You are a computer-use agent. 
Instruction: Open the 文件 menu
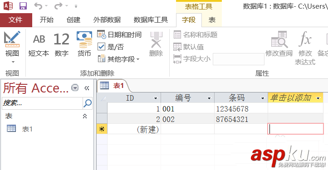[x=16, y=20]
